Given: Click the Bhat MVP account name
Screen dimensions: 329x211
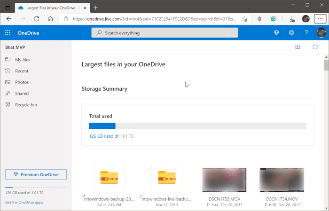Looking at the screenshot, I should (15, 47).
